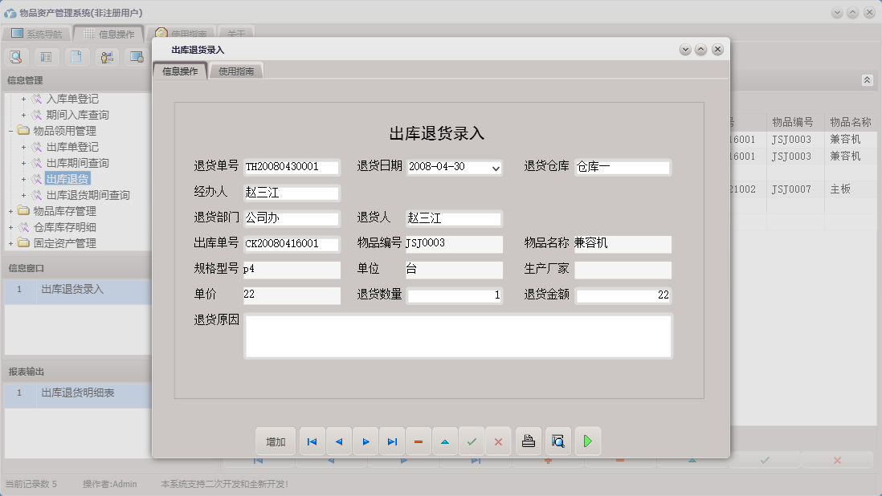This screenshot has width=882, height=496.
Task: Jump to last record with navigation icon
Action: tap(392, 441)
